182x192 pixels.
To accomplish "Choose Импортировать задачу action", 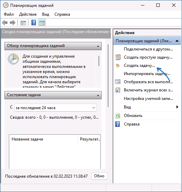I will (147, 74).
